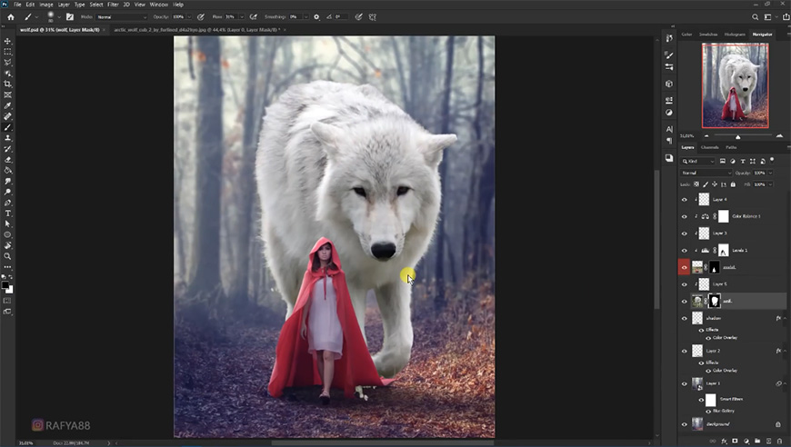Select the Zoom tool in toolbox
The height and width of the screenshot is (447, 791).
click(x=7, y=256)
